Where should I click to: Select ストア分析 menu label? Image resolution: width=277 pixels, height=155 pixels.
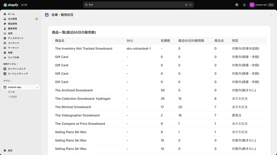tap(14, 58)
